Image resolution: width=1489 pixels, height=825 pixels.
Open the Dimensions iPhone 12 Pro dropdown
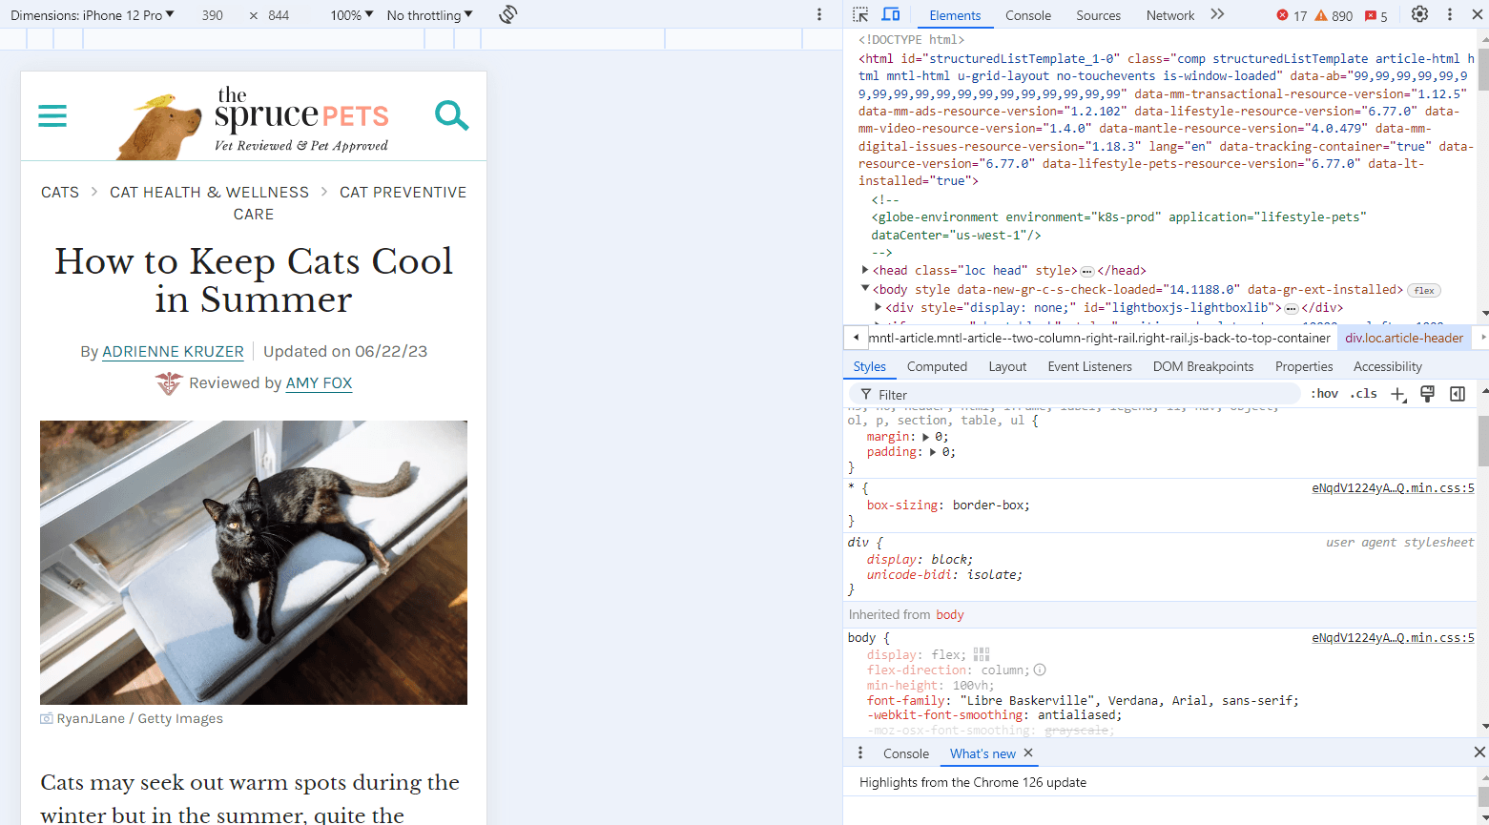[93, 15]
